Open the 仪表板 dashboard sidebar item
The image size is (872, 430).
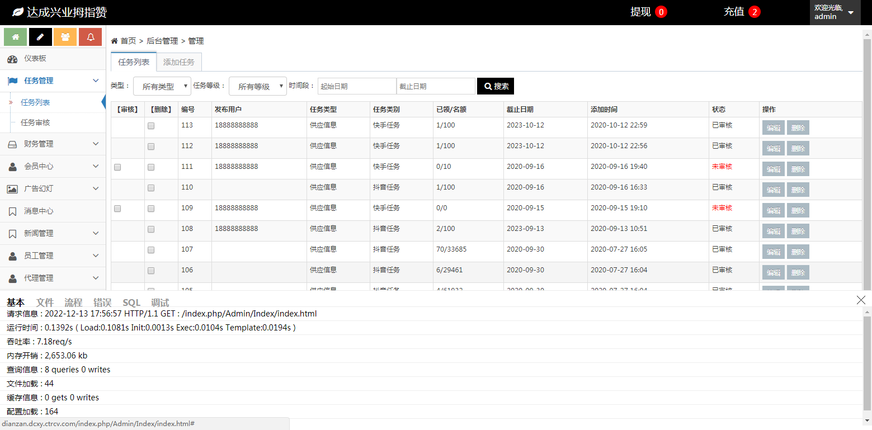click(35, 59)
